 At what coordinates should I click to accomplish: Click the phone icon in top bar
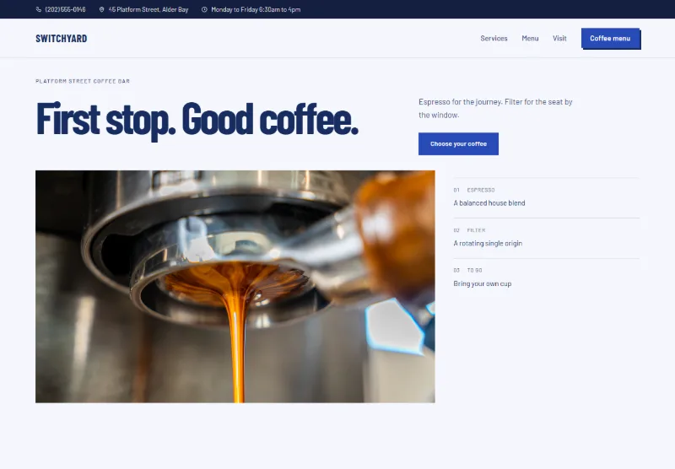coord(39,9)
